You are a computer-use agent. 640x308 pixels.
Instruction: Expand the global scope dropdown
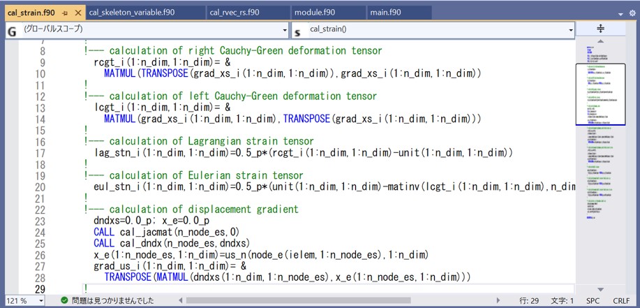pos(285,30)
